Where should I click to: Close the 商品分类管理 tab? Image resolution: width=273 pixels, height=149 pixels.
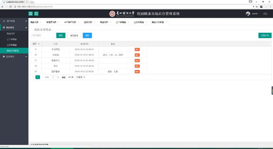tap(166, 22)
